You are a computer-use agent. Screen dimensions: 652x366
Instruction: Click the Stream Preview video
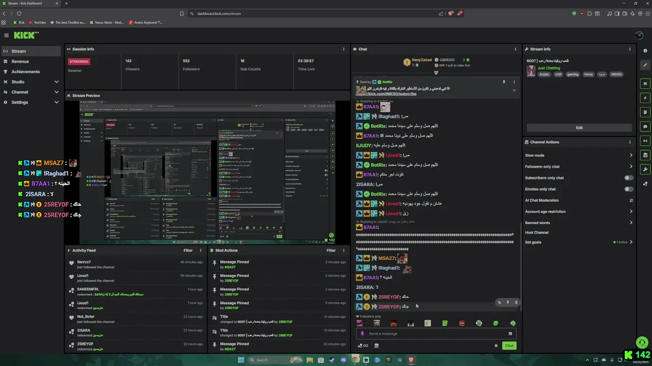[x=207, y=172]
